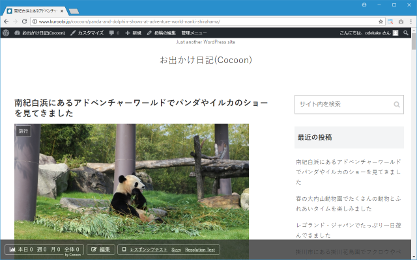Viewport: 417px width, 260px height.
Task: Reload the page with refresh icon
Action: click(25, 21)
